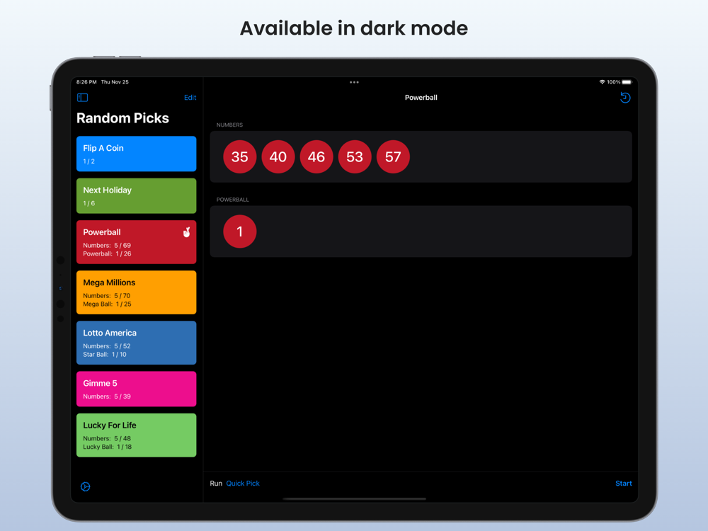Select the Mega Millions list card

point(137,292)
